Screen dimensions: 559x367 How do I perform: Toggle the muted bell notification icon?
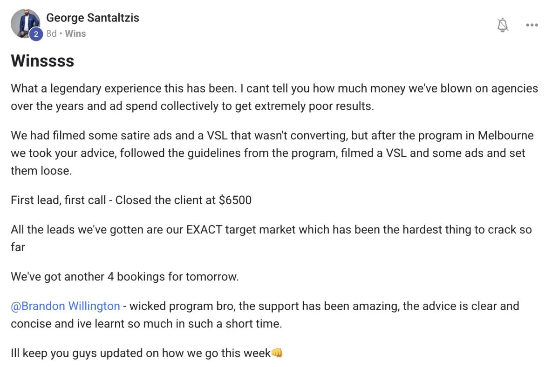coord(503,25)
